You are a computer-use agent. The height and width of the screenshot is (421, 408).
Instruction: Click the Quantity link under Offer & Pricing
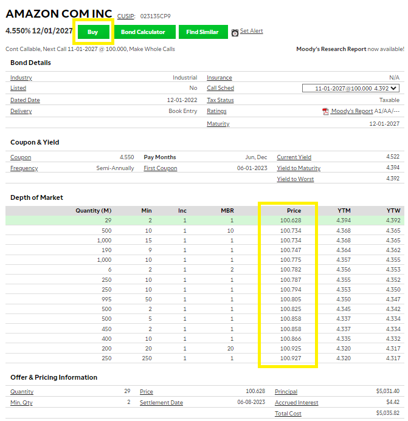point(22,392)
